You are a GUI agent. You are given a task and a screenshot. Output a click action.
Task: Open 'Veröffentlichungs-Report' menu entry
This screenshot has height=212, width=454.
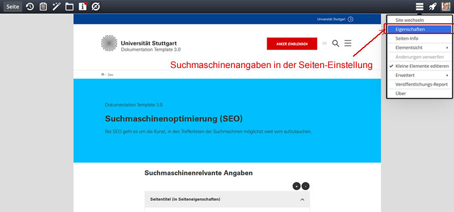tap(419, 84)
